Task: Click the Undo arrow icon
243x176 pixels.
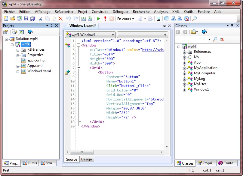Action: (x=69, y=19)
